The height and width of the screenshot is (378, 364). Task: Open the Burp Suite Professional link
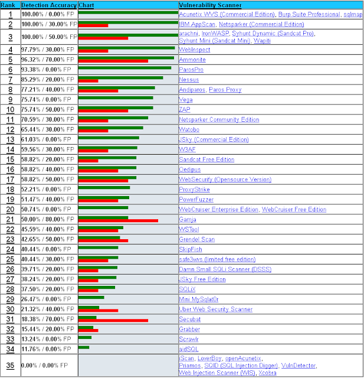pos(309,14)
